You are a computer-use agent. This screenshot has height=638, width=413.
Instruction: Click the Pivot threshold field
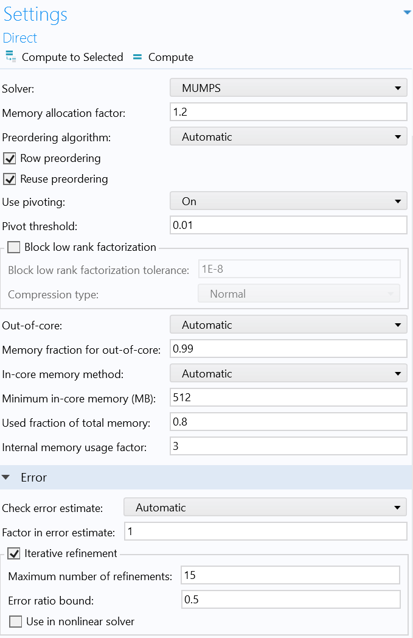point(288,226)
